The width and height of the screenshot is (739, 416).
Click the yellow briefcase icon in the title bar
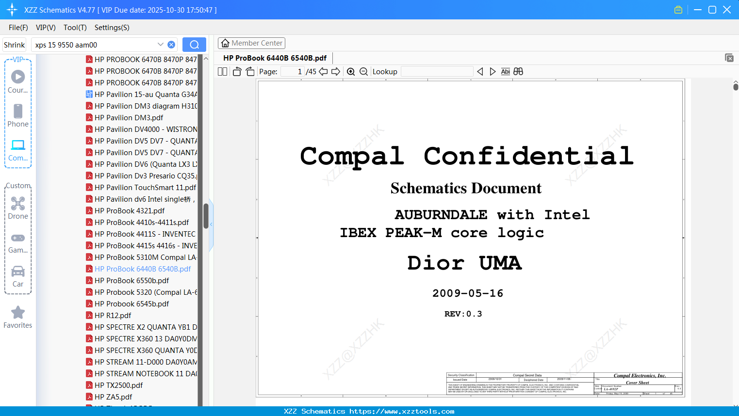[x=678, y=10]
